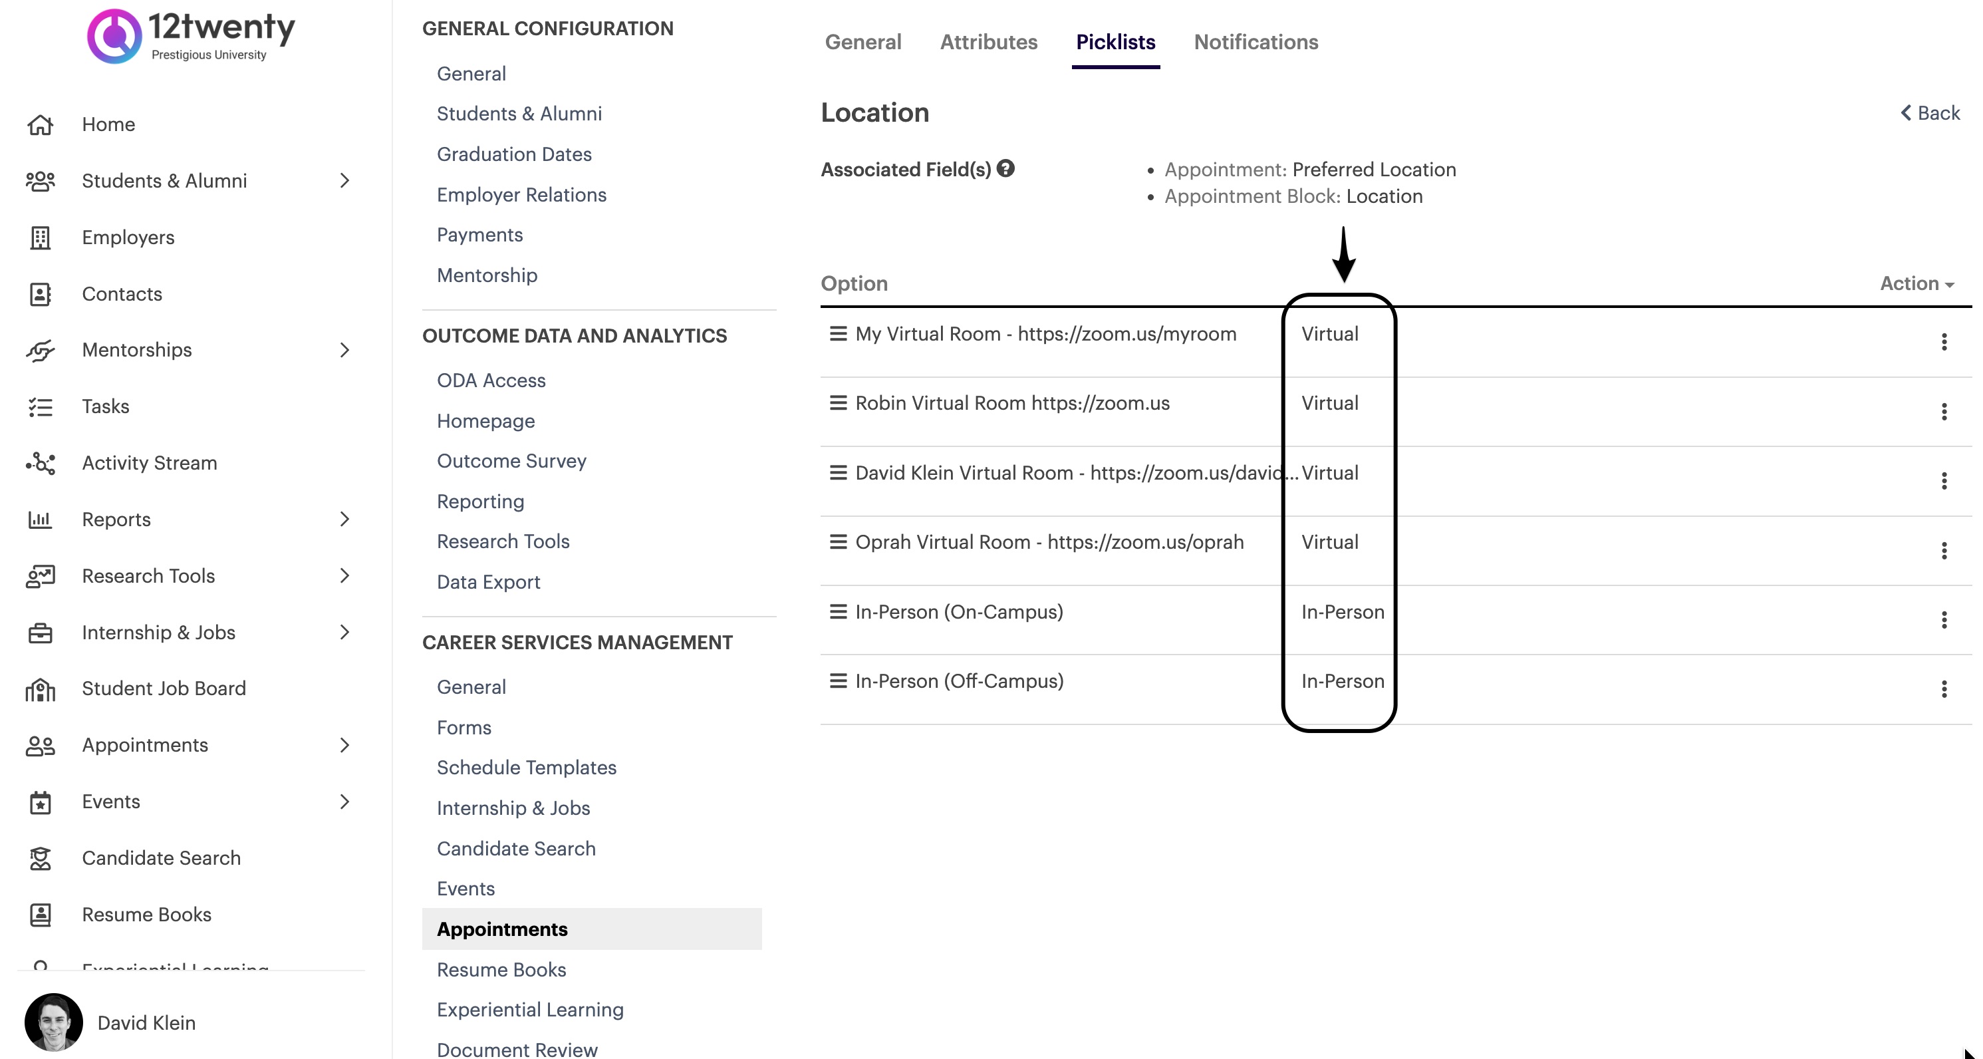Expand the Reports submenu chevron
Screen dimensions: 1983x1059
(344, 519)
